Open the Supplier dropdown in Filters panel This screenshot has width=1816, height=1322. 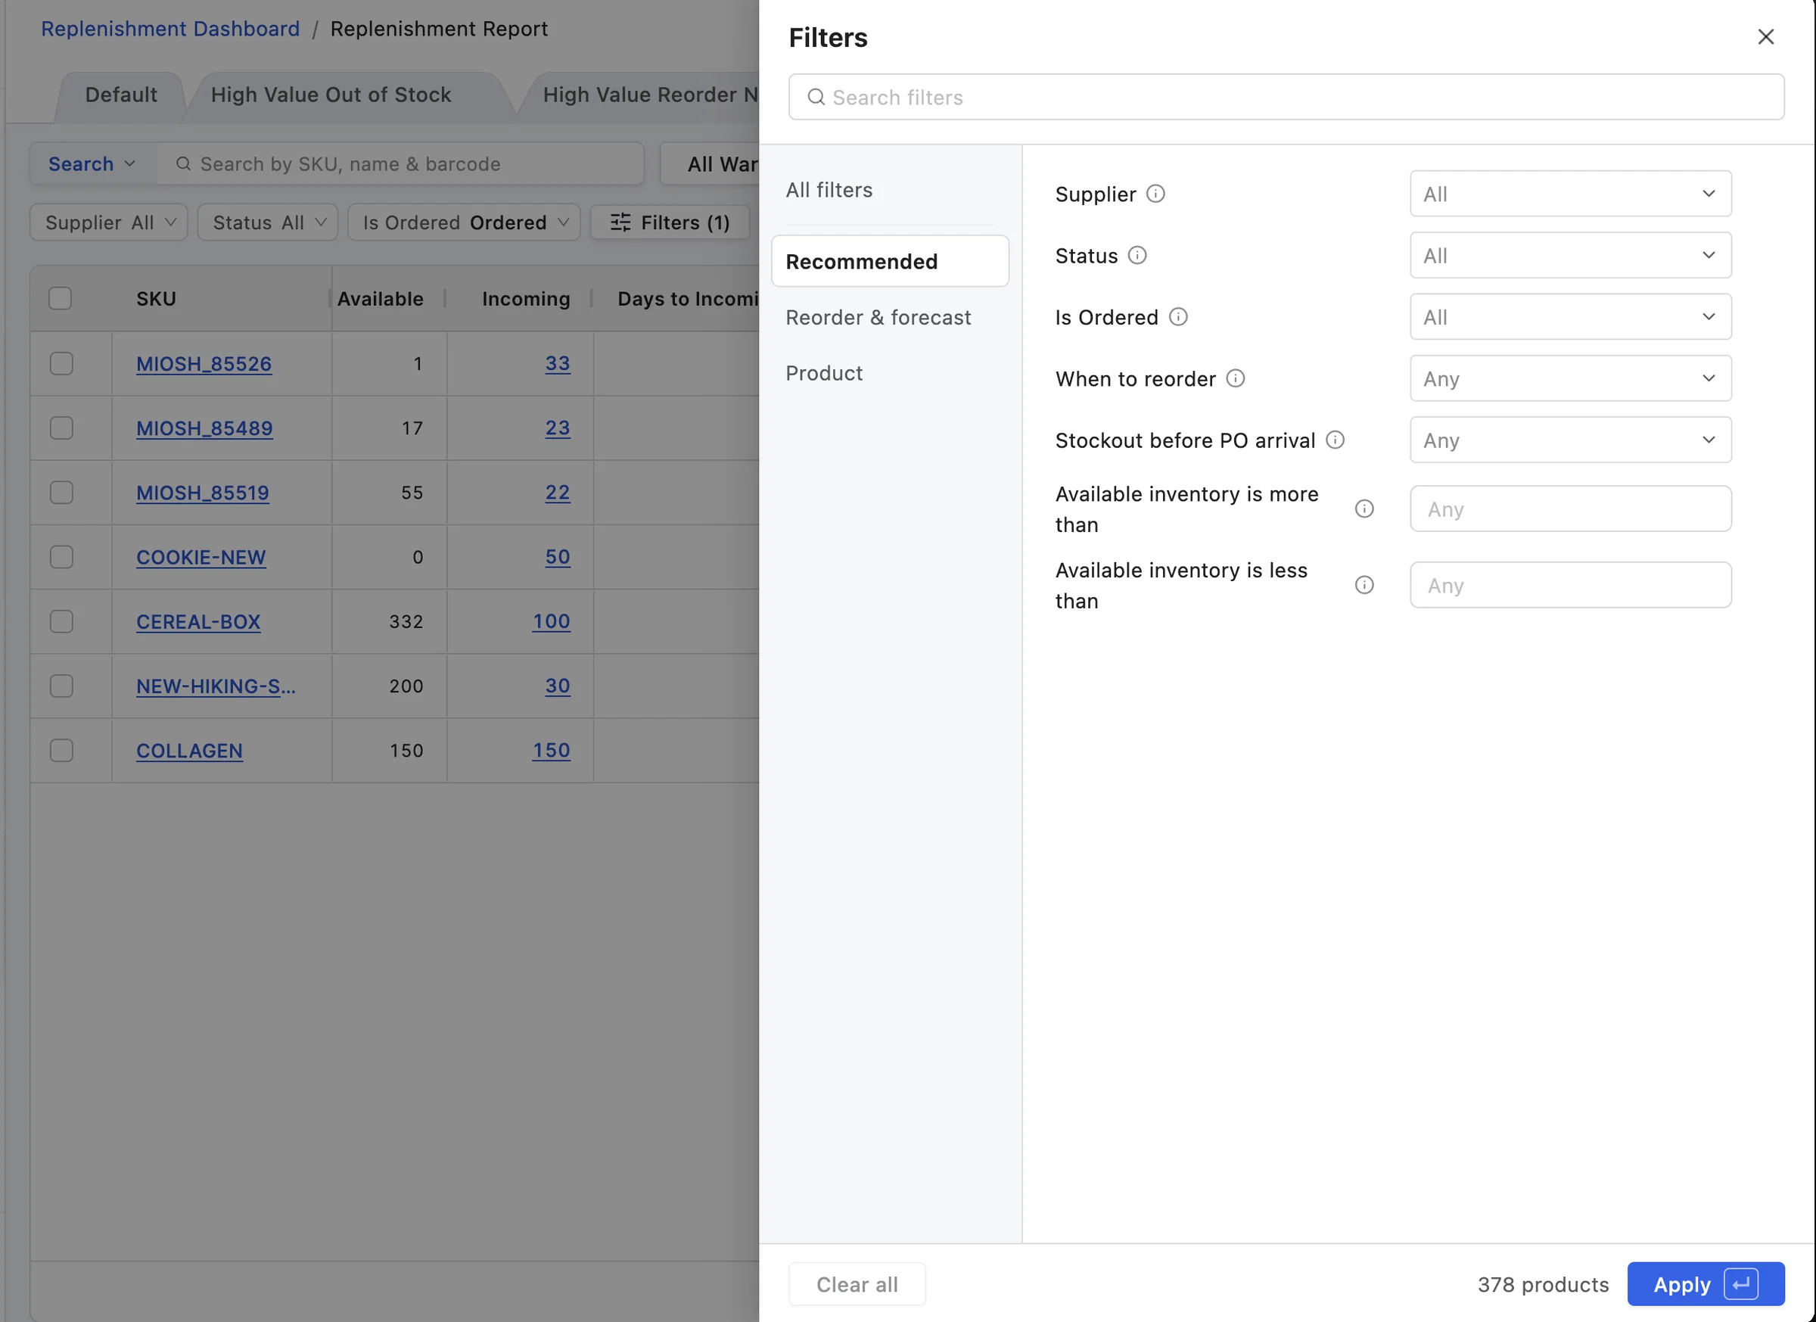[1570, 194]
